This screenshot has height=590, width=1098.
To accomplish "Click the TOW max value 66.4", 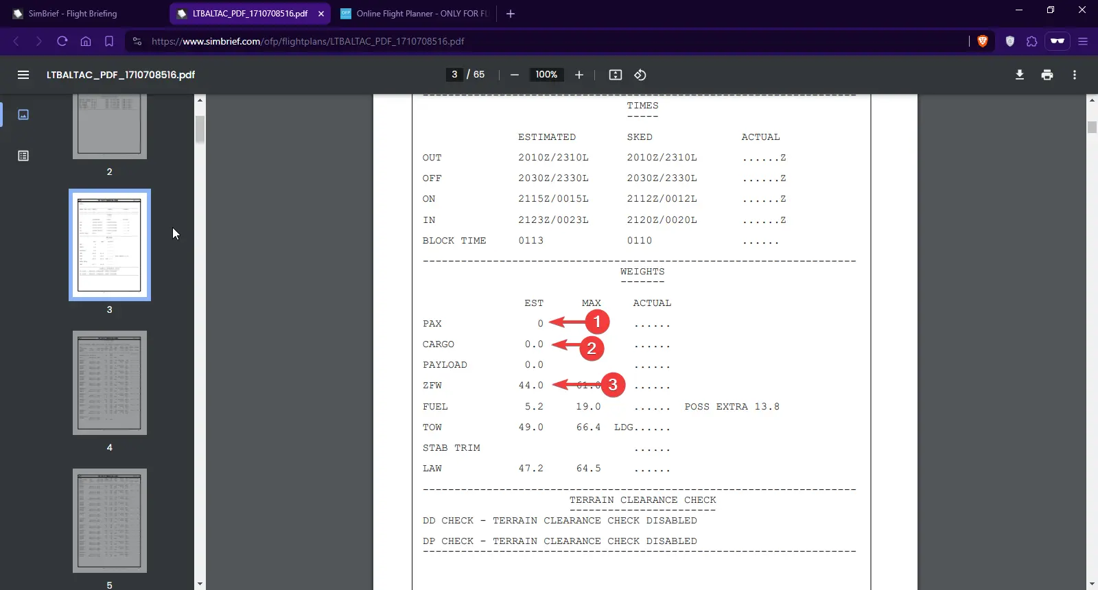I will pos(588,427).
